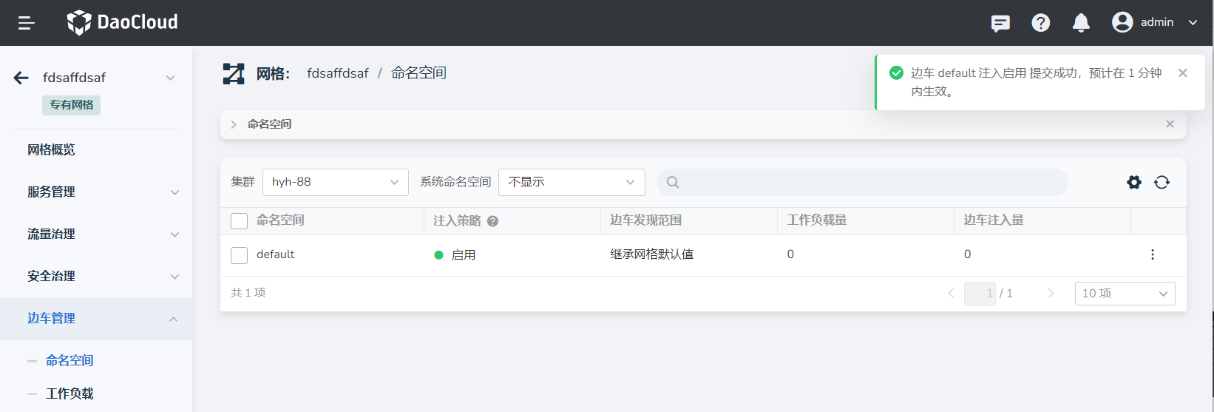Go to 工作负载 under 边车管理
Viewport: 1214px width, 412px height.
click(x=69, y=394)
